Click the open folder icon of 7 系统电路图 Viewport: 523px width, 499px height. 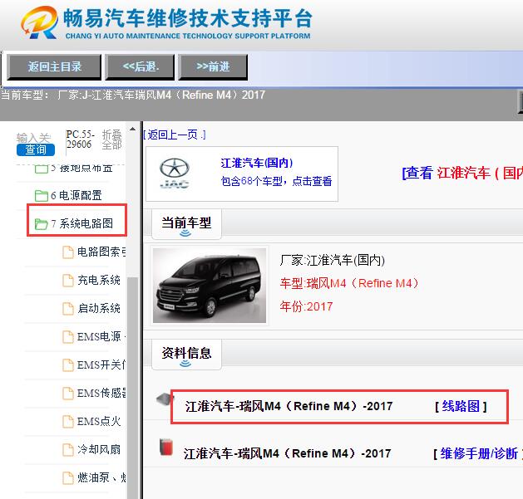point(42,224)
